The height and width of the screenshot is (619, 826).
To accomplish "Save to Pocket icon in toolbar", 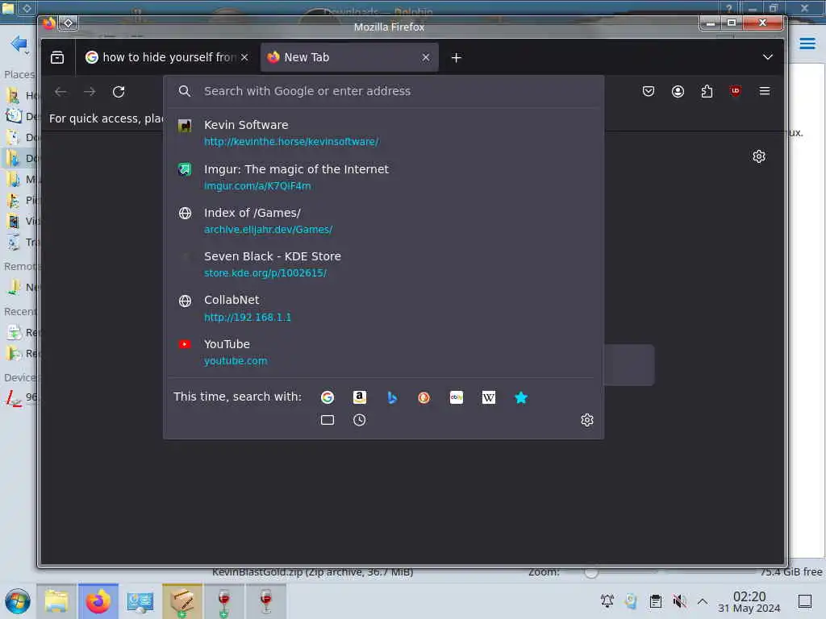I will click(649, 91).
